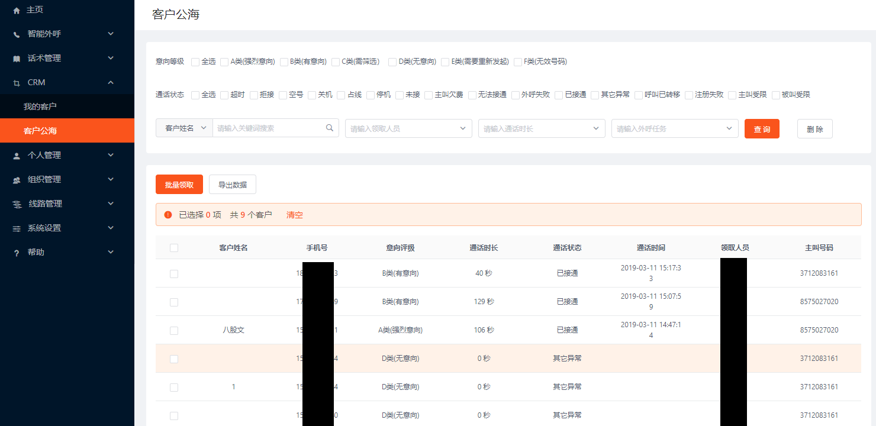This screenshot has height=426, width=876.
Task: Check the A类(强烈意向) checkbox
Action: (x=224, y=61)
